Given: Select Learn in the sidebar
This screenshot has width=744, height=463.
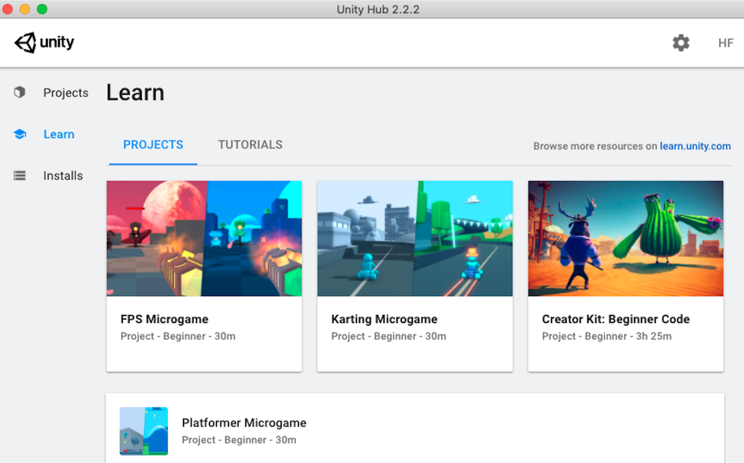Looking at the screenshot, I should pyautogui.click(x=59, y=134).
